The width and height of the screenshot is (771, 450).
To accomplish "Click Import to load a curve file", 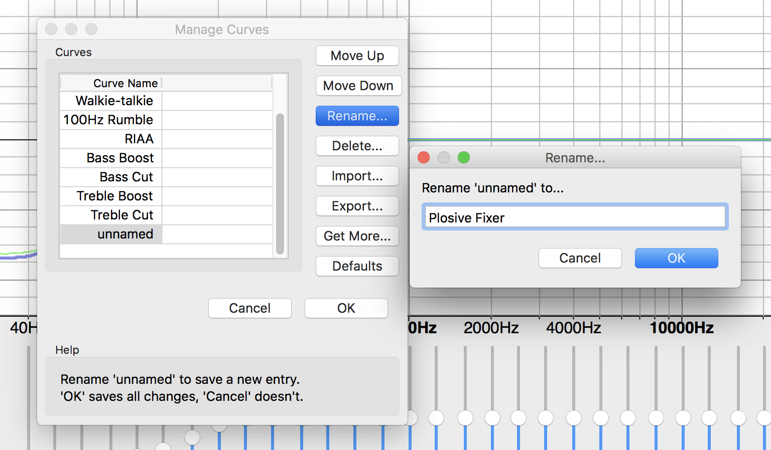I will pyautogui.click(x=357, y=176).
